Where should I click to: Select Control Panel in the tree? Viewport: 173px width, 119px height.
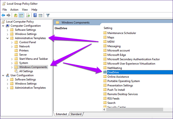[x=28, y=42]
